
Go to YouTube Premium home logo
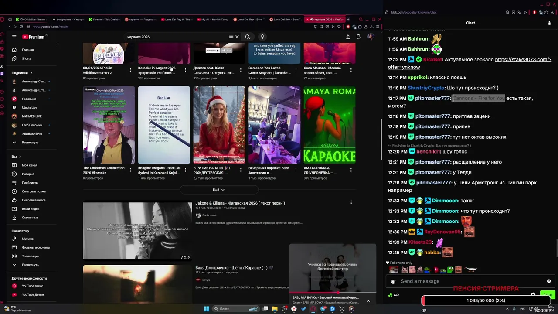tap(33, 37)
